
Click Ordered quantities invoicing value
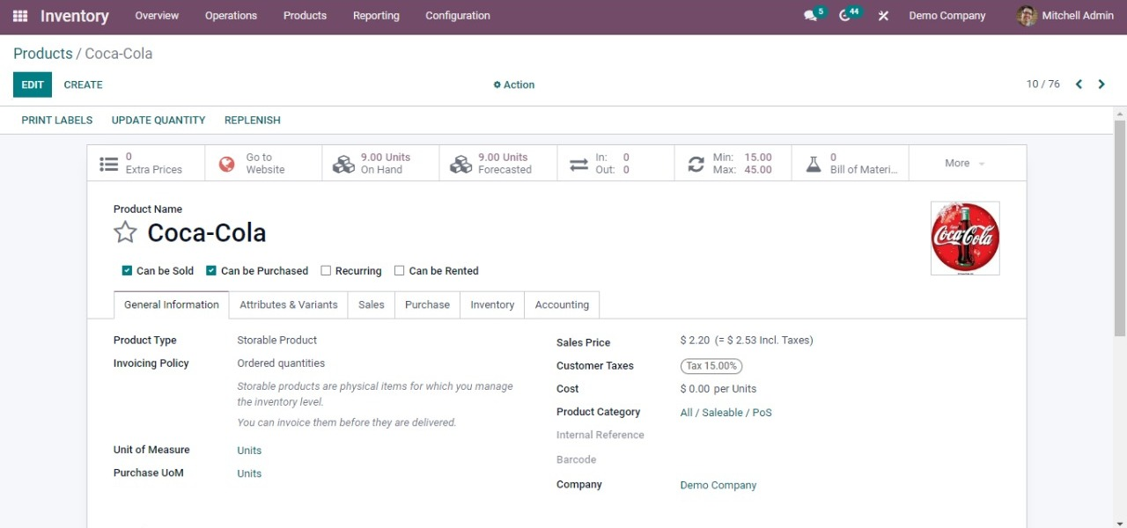[x=281, y=363]
